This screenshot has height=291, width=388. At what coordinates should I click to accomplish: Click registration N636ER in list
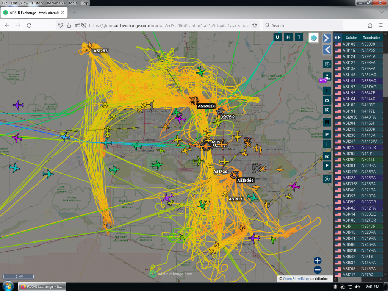pyautogui.click(x=369, y=202)
